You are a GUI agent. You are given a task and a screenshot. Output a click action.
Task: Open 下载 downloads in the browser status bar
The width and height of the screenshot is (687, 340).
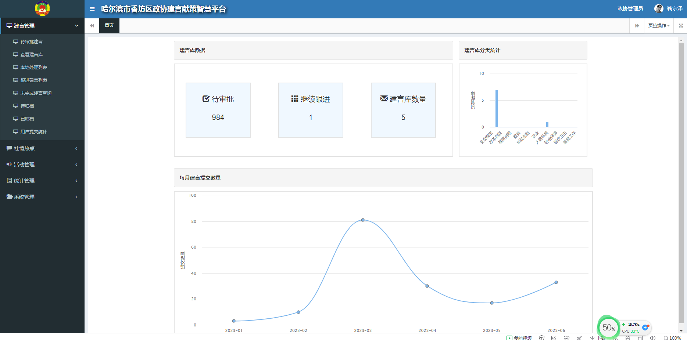click(598, 338)
